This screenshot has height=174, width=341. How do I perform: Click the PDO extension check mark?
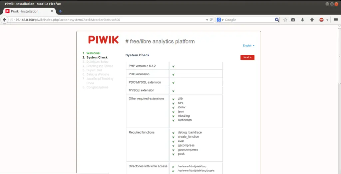(x=173, y=75)
